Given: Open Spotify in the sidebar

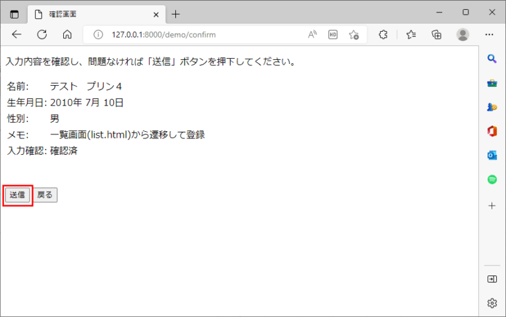Looking at the screenshot, I should pyautogui.click(x=492, y=179).
